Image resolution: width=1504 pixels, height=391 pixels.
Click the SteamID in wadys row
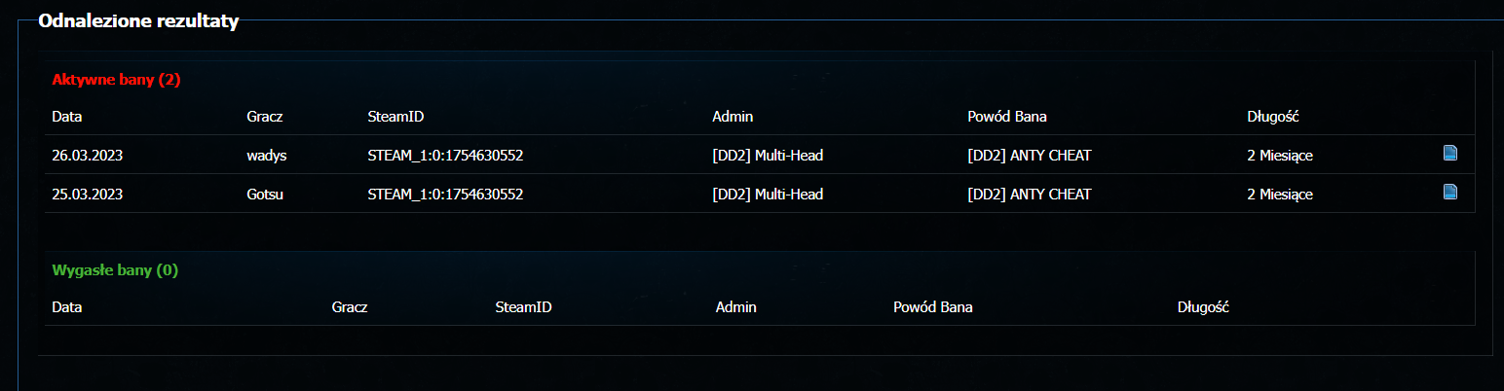pos(445,156)
